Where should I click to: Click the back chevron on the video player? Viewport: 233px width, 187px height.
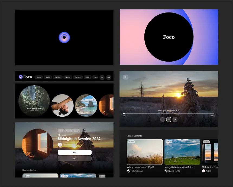pos(125,77)
